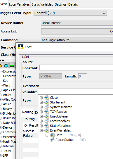113x159 pixels.
Task: Select EventVariables in the tree
Action: 60,130
